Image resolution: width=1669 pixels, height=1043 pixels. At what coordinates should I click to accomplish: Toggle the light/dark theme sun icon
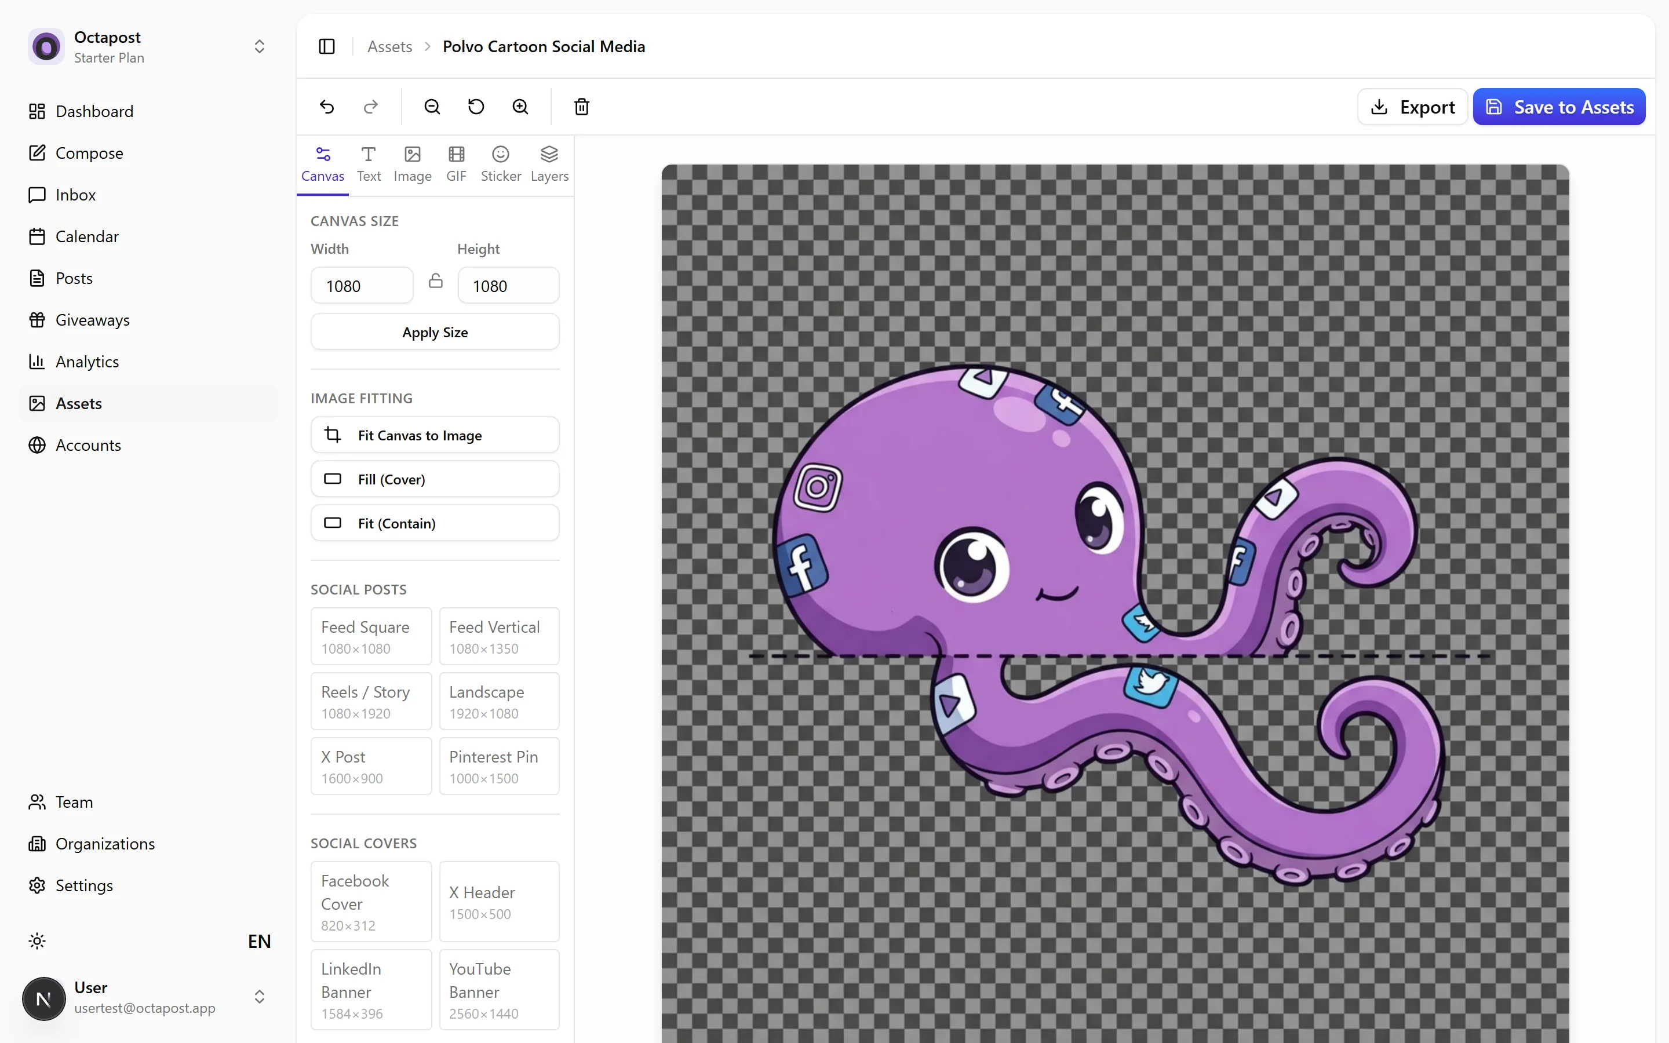click(x=37, y=941)
